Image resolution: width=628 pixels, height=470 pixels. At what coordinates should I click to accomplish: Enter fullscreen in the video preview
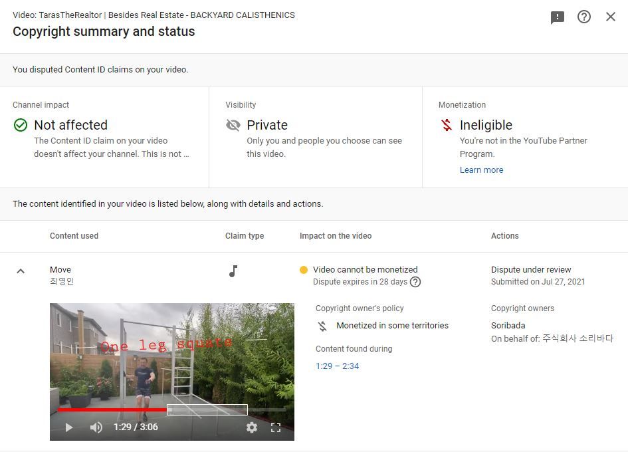coord(276,427)
